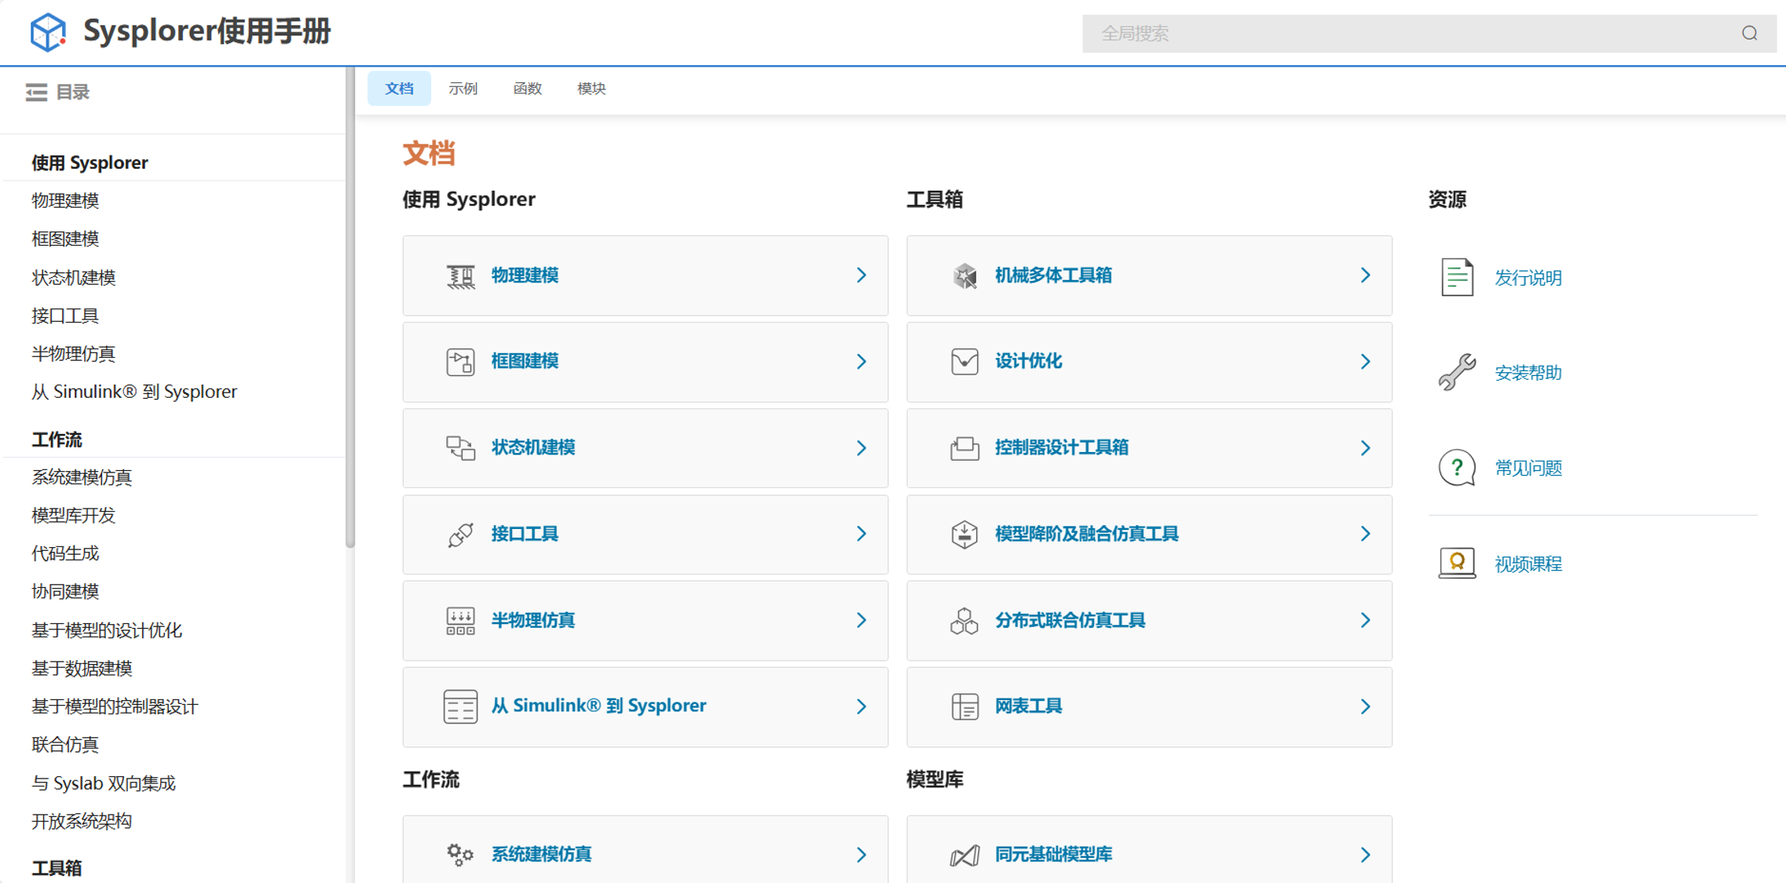Expand the 物理建模 card chevron
Image resolution: width=1786 pixels, height=883 pixels.
point(862,275)
